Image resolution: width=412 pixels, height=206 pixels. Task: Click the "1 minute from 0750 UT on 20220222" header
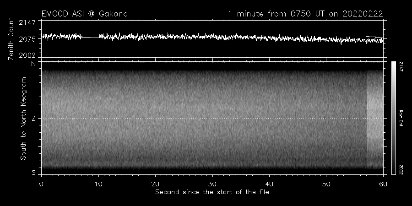[305, 14]
